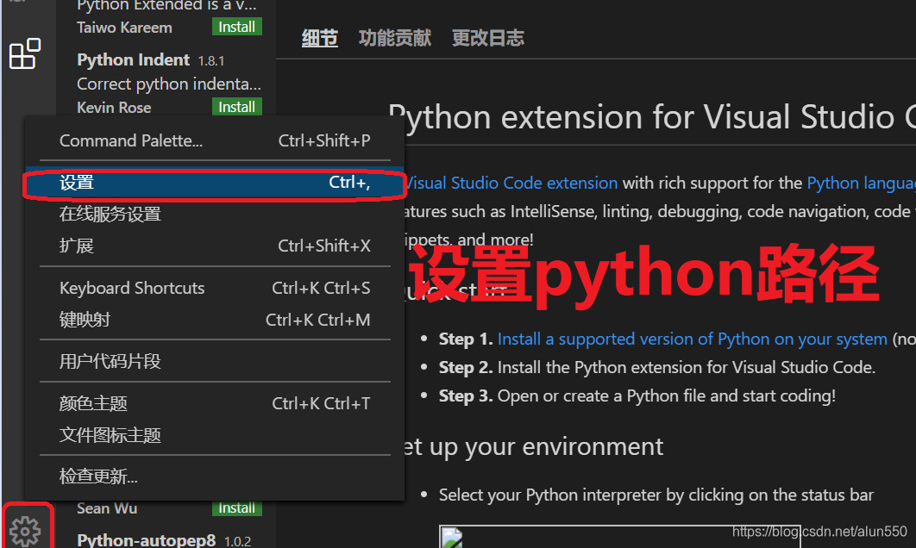Click the Manage gear icon
The image size is (916, 548).
(x=25, y=531)
